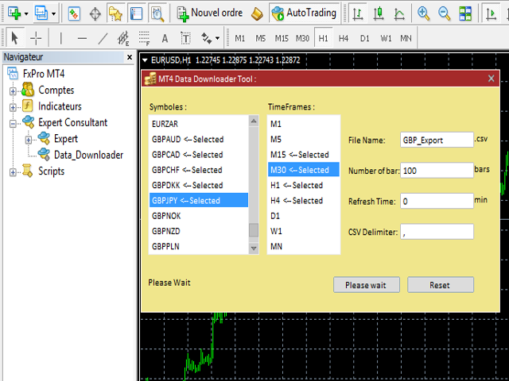Switch chart to W1 timeframe
509x381 pixels.
coord(386,38)
